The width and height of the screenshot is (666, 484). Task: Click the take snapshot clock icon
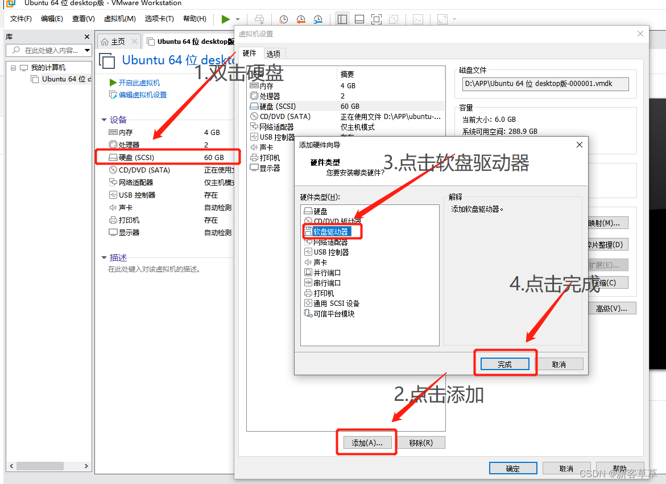pyautogui.click(x=283, y=19)
